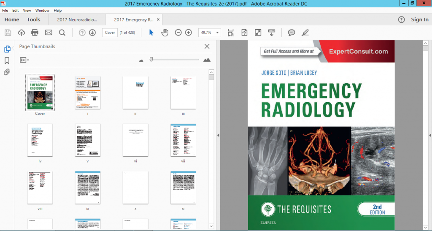Viewport: 432px width, 231px height.
Task: Go to next page arrow
Action: (x=92, y=33)
